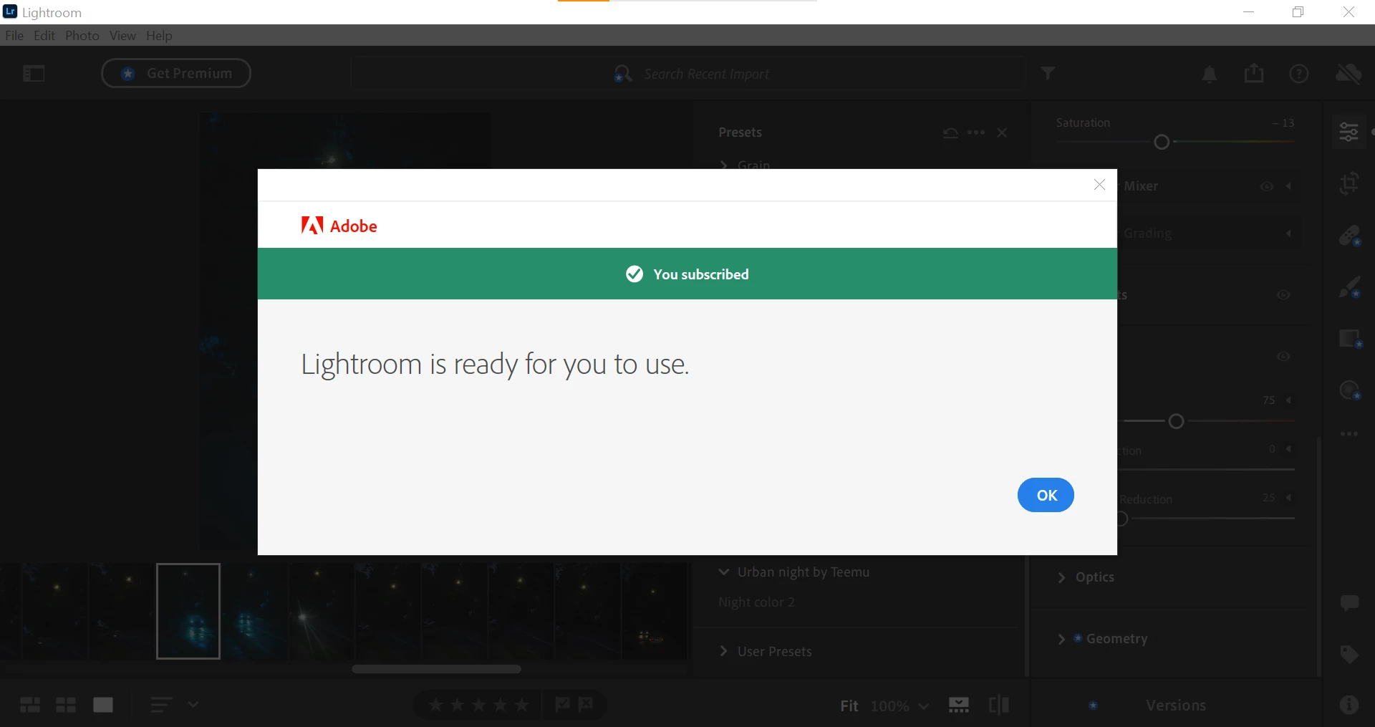Open the comments activity icon
The height and width of the screenshot is (727, 1375).
point(1349,603)
